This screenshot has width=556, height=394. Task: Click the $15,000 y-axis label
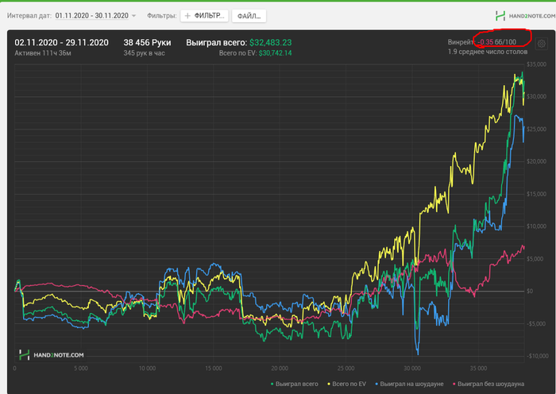[536, 194]
